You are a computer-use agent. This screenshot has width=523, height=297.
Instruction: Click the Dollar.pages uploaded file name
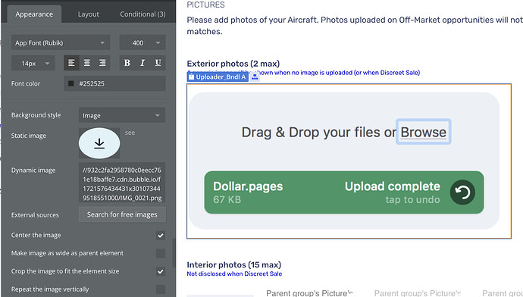(x=248, y=186)
